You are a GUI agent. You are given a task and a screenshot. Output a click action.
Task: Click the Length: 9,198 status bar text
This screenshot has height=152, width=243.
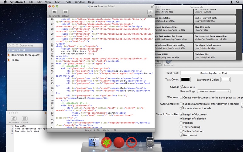[x=92, y=130]
